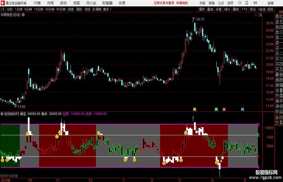283x182 pixels.
Task: Click the 26.75 high price label
Action: (x=200, y=19)
